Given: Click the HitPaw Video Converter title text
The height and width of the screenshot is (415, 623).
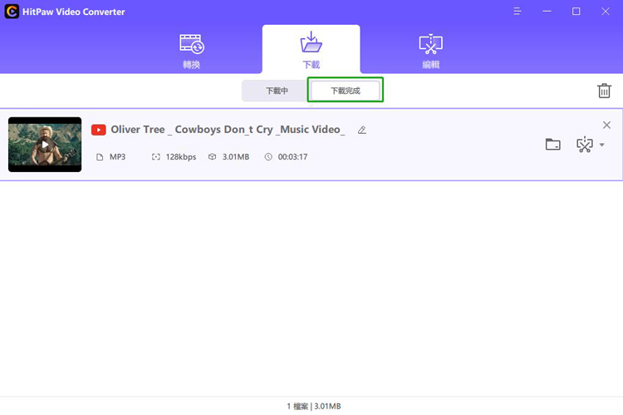Looking at the screenshot, I should click(x=73, y=12).
